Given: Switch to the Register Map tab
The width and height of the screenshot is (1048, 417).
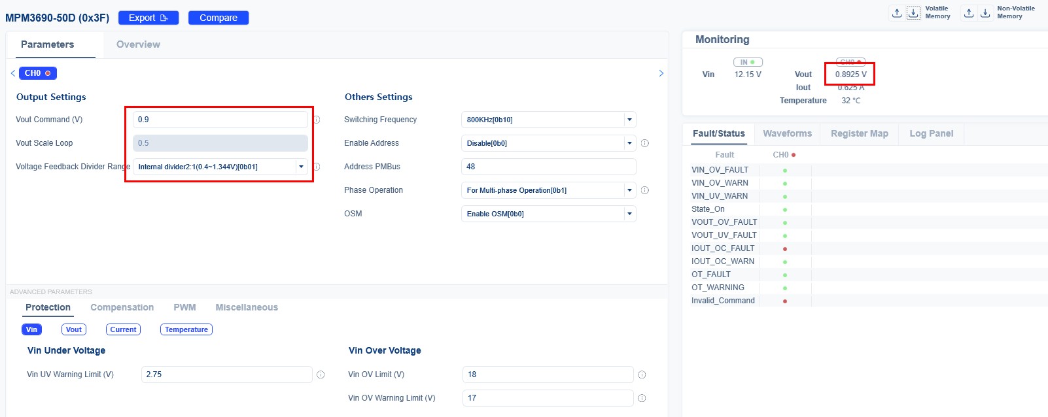Looking at the screenshot, I should (859, 133).
